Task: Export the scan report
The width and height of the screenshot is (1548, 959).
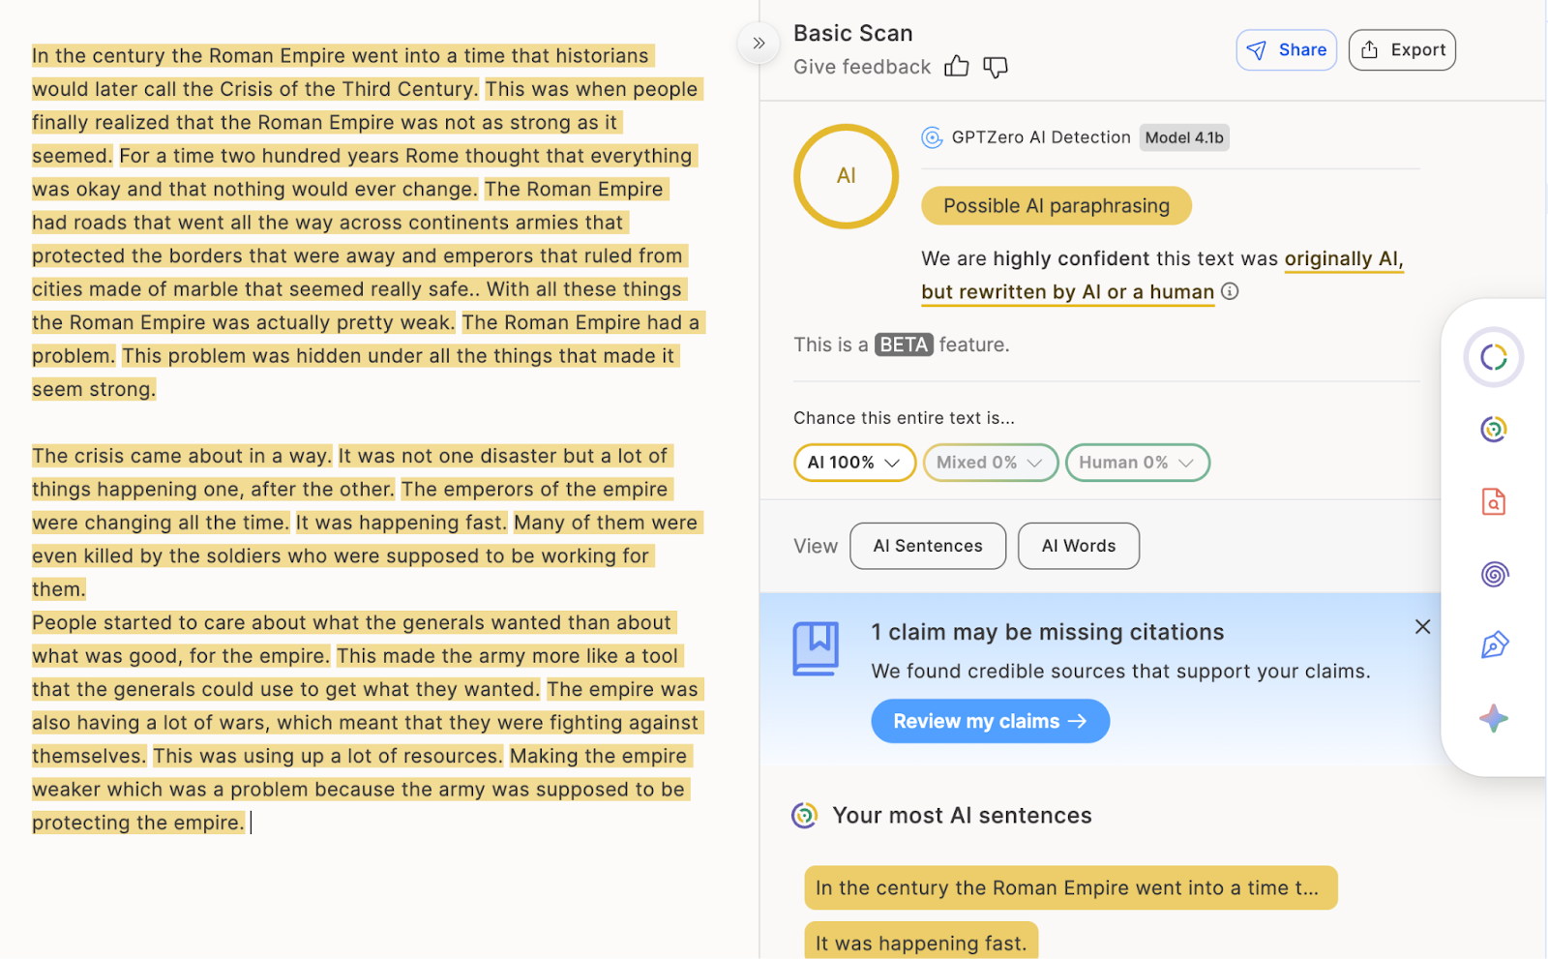Action: [1402, 50]
